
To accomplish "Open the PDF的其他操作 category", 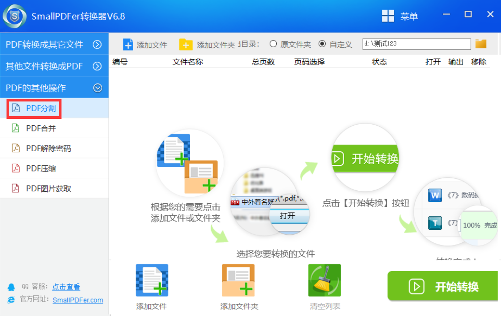I will (54, 87).
